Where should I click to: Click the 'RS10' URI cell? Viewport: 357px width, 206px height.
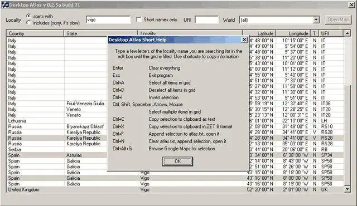point(327,126)
